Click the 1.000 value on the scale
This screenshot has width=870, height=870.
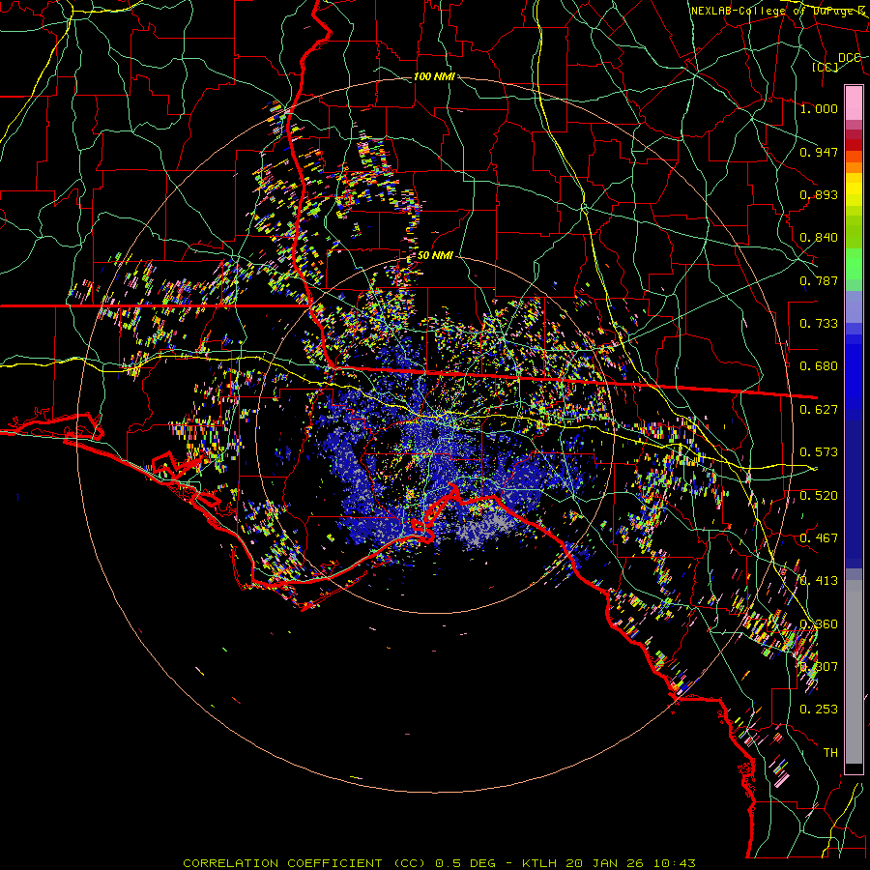tap(819, 108)
